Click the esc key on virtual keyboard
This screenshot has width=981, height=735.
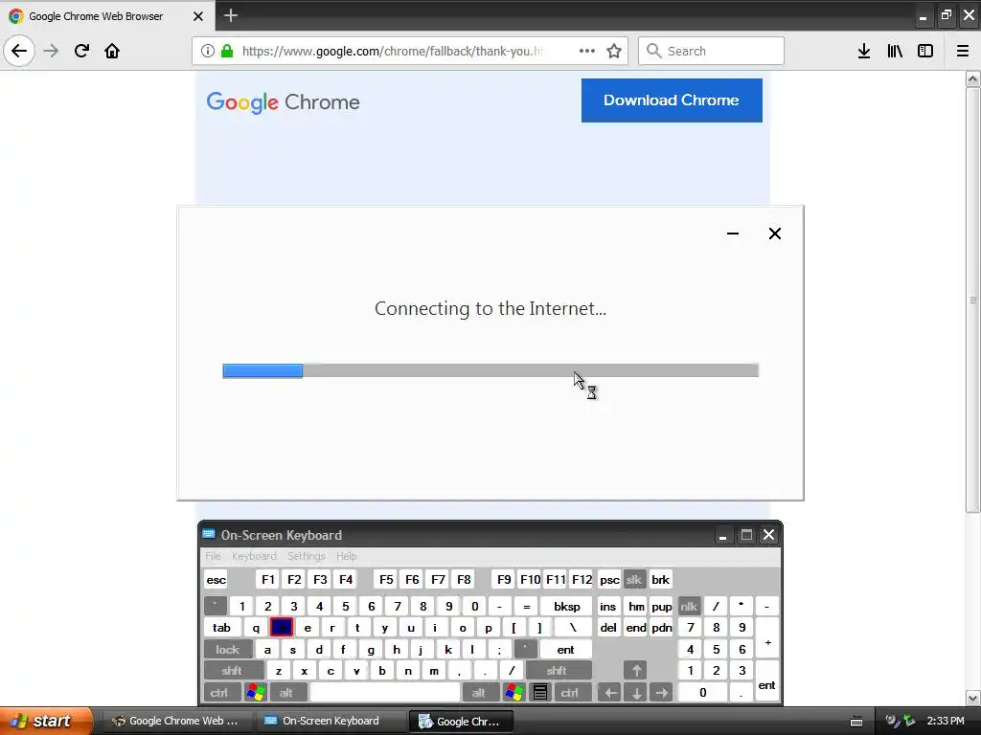pyautogui.click(x=216, y=579)
